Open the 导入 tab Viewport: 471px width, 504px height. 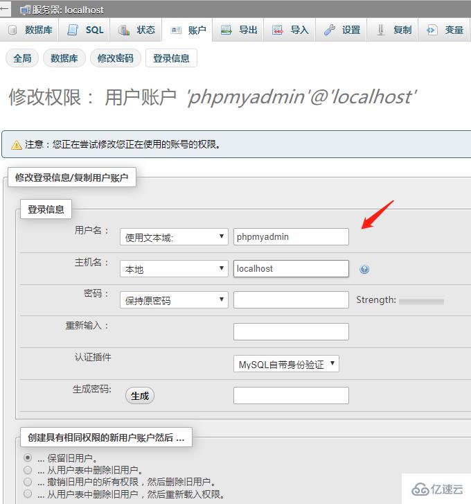[290, 30]
